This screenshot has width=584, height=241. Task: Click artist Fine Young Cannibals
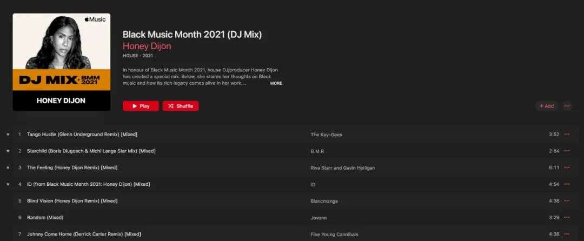pos(335,235)
